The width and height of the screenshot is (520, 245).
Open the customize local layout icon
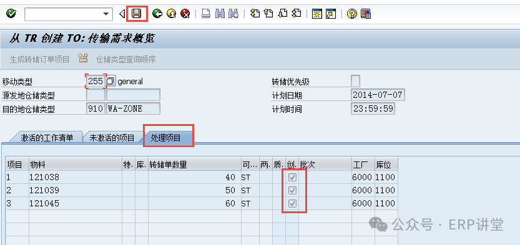(366, 14)
